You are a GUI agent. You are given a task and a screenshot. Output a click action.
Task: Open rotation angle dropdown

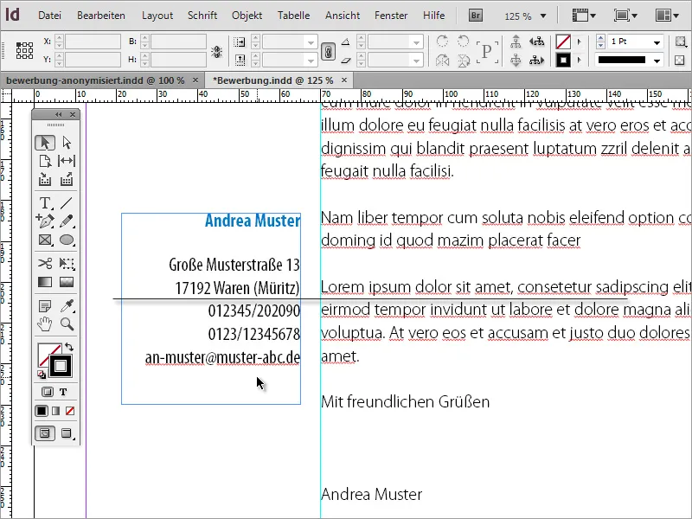click(416, 42)
